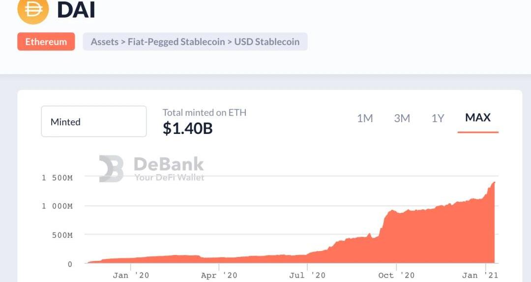
Task: Choose the MAX time range tab
Action: pos(478,118)
